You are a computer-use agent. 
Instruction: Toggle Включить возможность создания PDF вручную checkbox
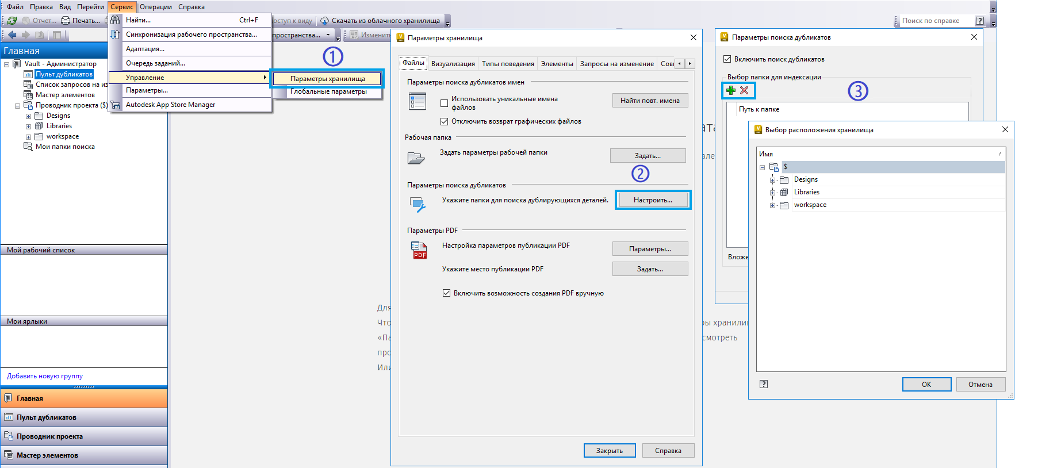pos(446,293)
